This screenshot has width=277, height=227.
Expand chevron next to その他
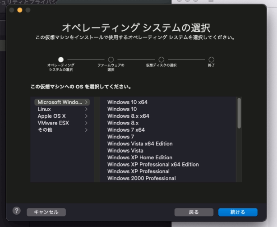pos(86,130)
